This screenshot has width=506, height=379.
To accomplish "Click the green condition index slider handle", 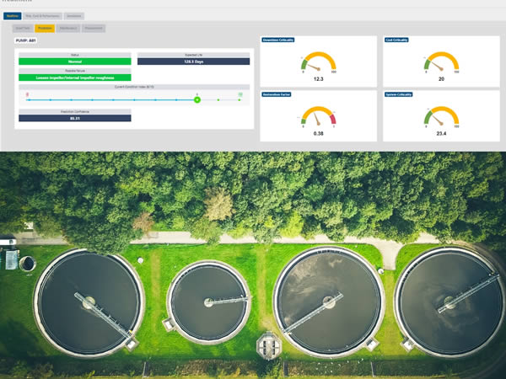I will click(x=197, y=100).
